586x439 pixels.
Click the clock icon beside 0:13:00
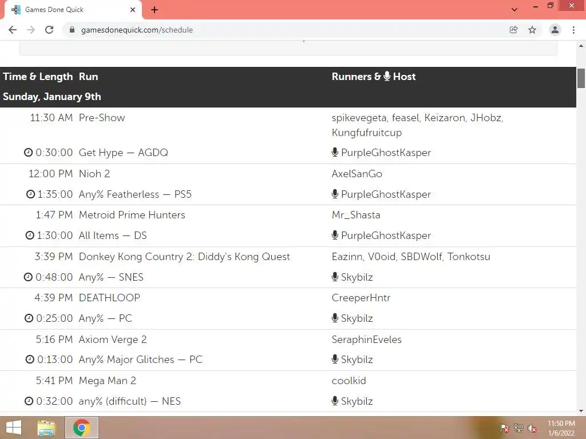coord(30,359)
